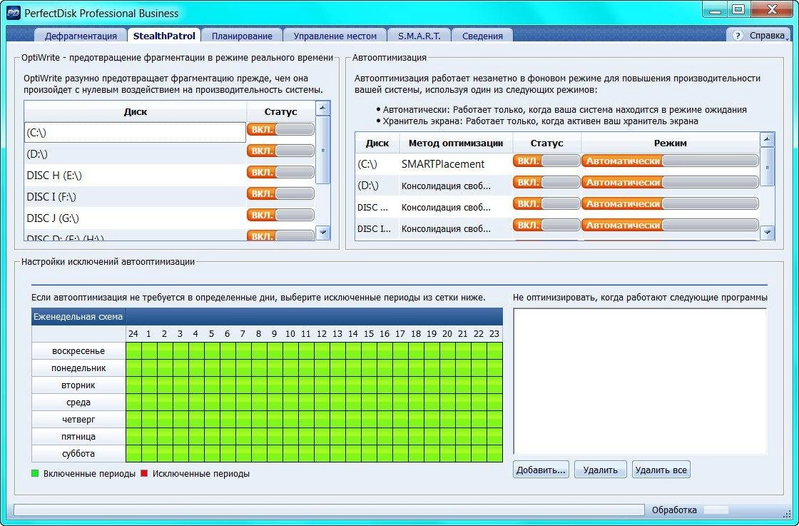Viewport: 799px width, 526px height.
Task: Select (C:\) row in OptiWrite disk list
Action: pos(135,132)
